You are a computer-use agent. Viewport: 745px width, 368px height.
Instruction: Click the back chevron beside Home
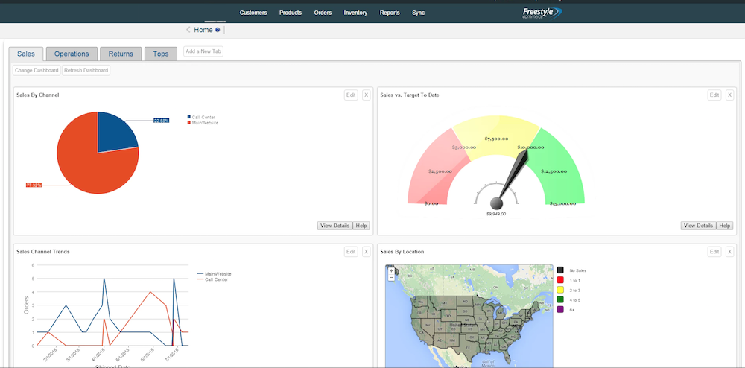(x=188, y=30)
